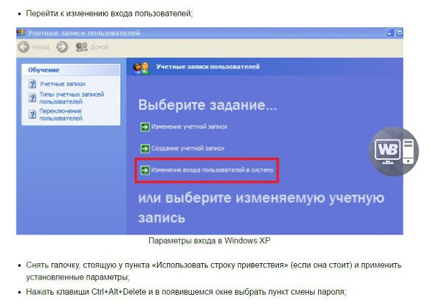This screenshot has width=430, height=304.
Task: Click green arrow next to Изменение учетной записи
Action: pos(145,127)
